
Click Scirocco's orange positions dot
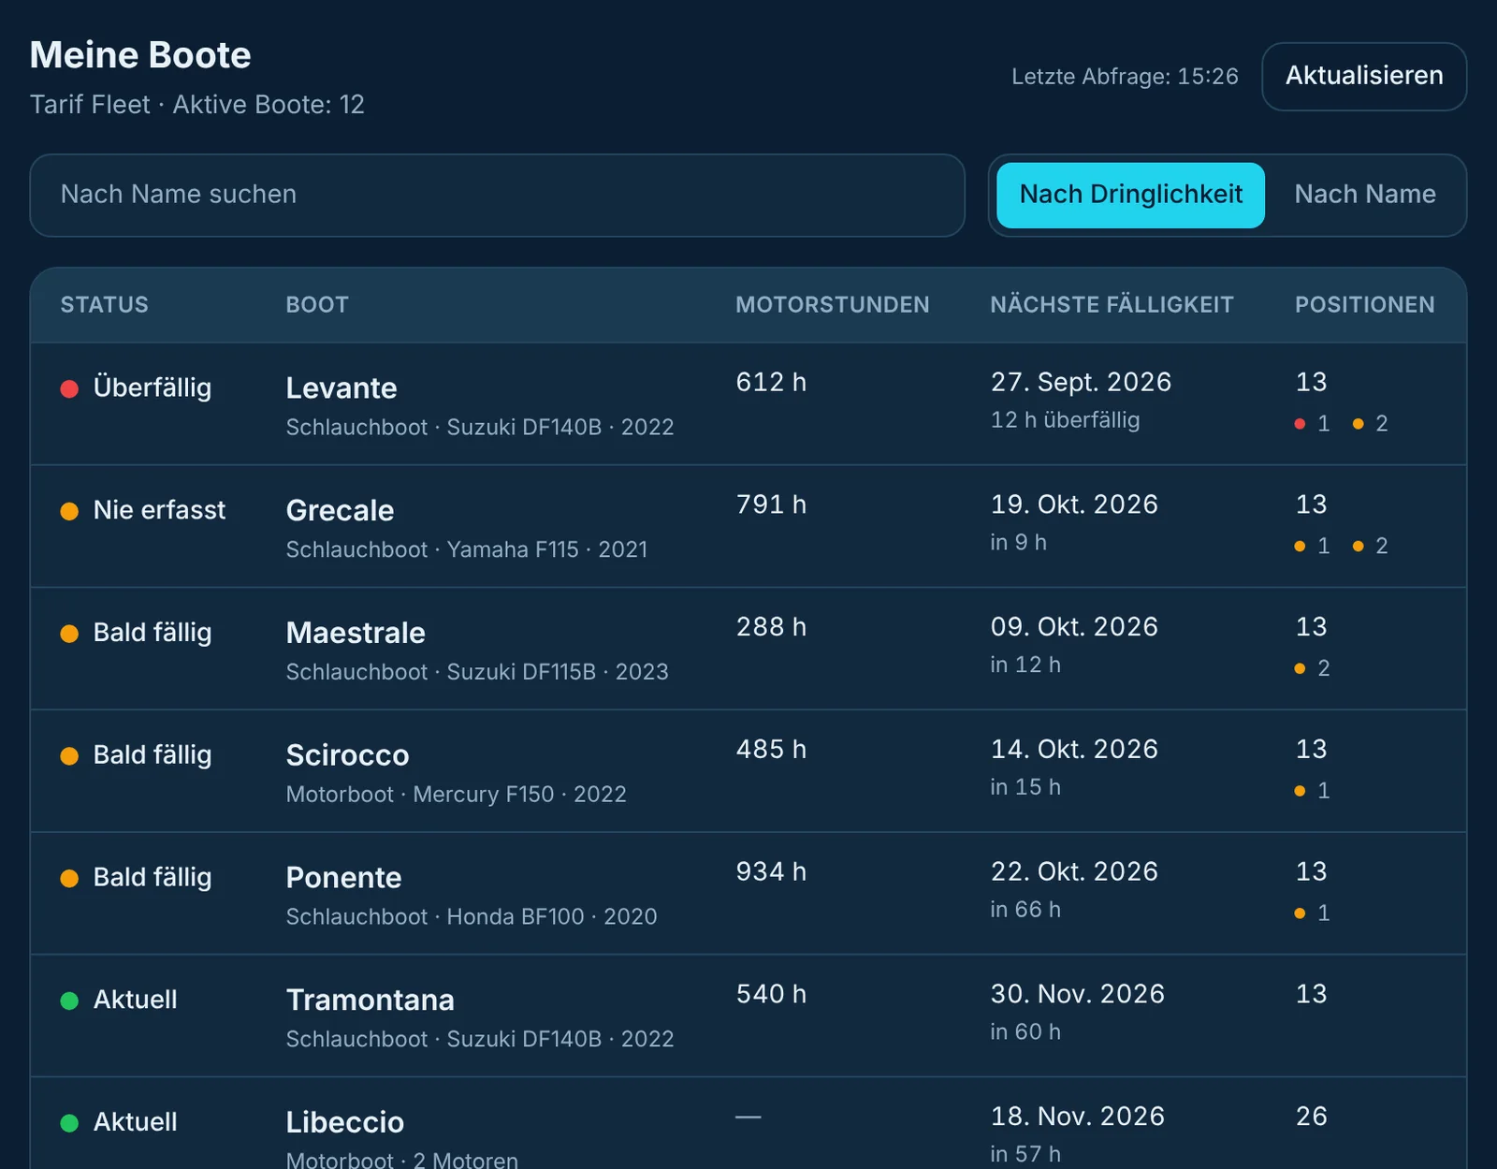[1300, 791]
